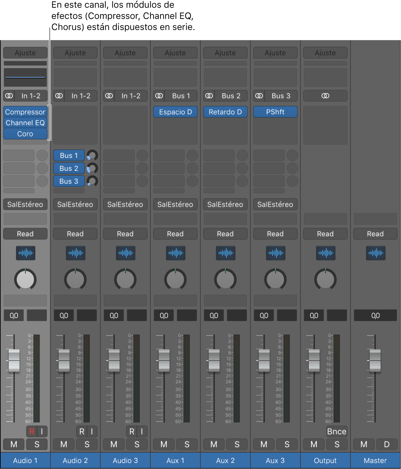Click the stereo format icon on Audio 2
The width and height of the screenshot is (401, 469).
[59, 96]
